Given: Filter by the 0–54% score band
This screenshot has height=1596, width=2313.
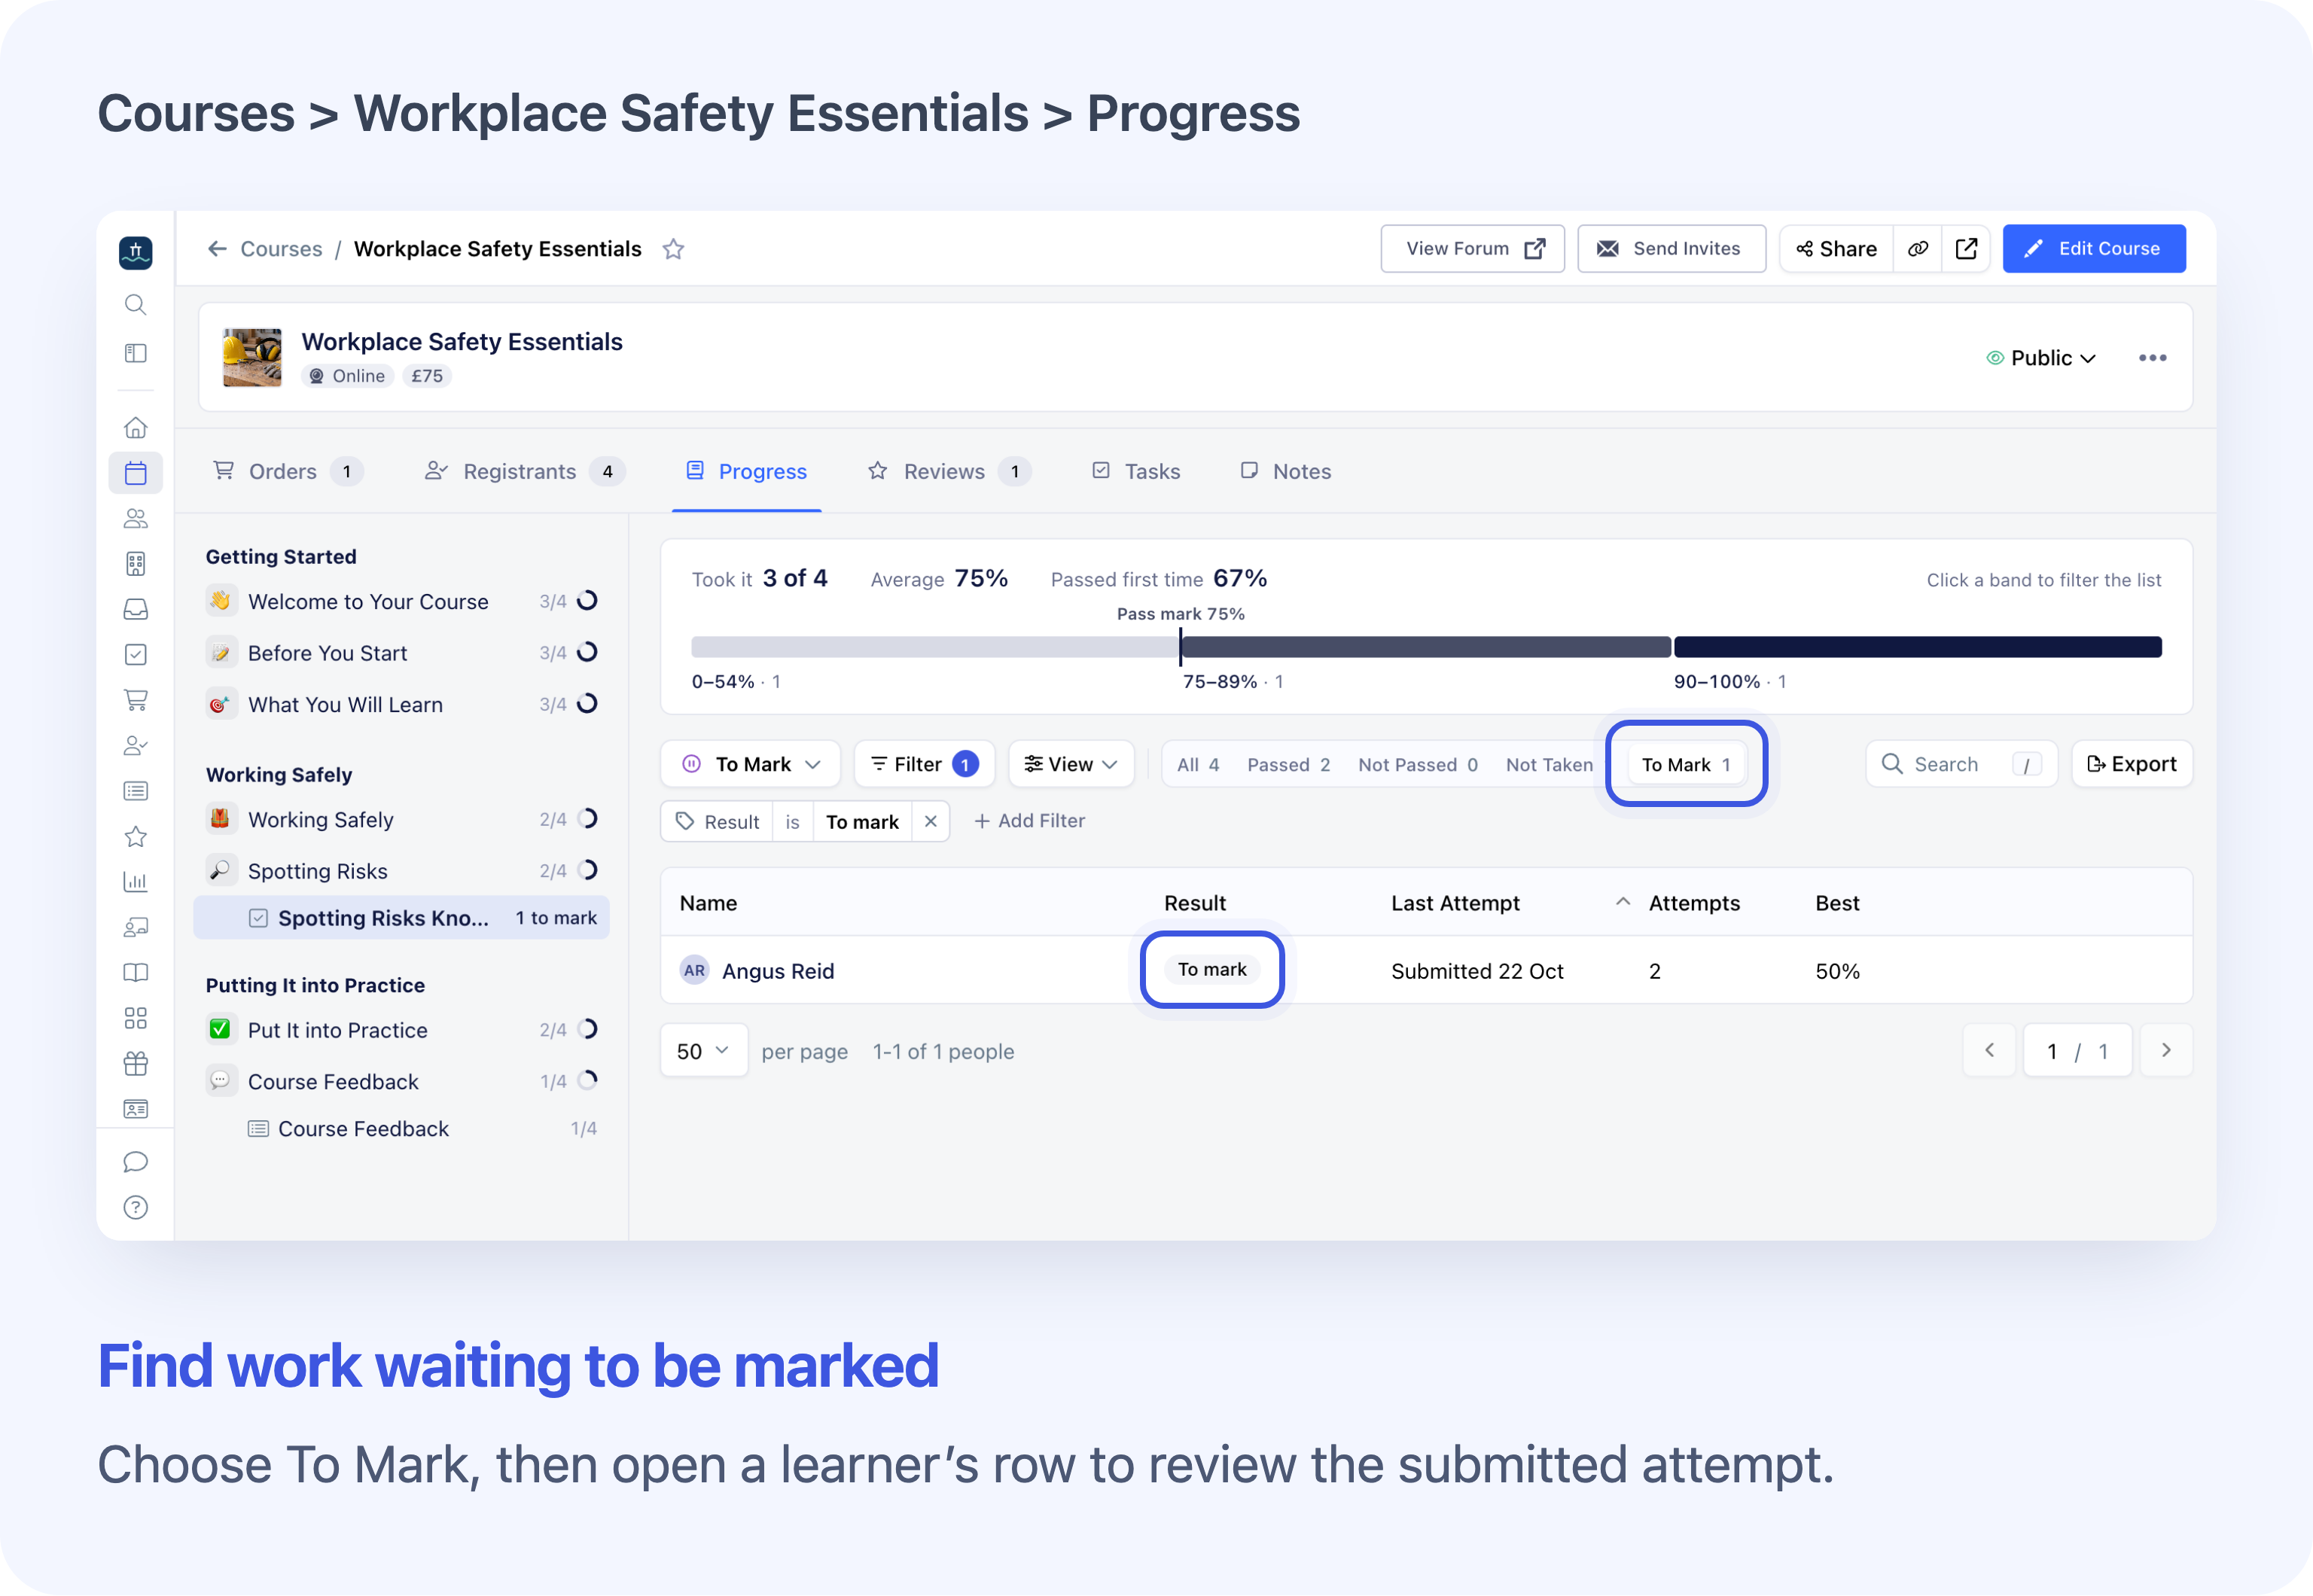Looking at the screenshot, I should pyautogui.click(x=935, y=648).
